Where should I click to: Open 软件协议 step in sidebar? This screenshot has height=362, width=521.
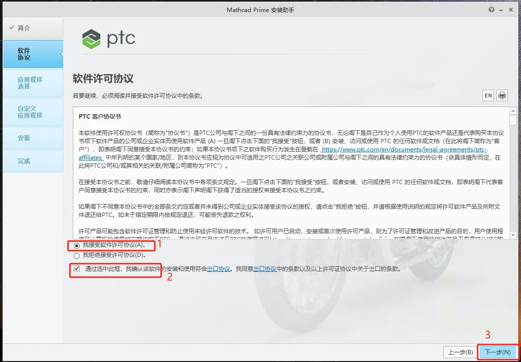click(33, 54)
